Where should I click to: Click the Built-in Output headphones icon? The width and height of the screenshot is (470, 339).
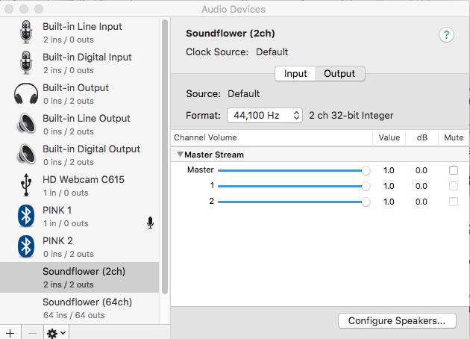point(26,93)
